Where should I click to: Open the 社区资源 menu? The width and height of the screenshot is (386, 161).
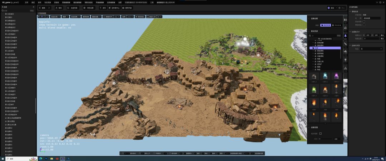[48, 2]
